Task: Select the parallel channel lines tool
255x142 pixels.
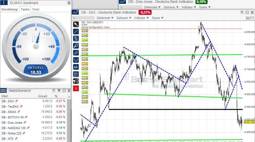Action: pyautogui.click(x=76, y=53)
